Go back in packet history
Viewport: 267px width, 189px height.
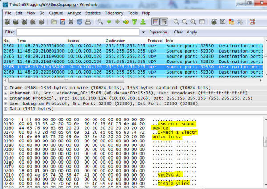(x=109, y=22)
